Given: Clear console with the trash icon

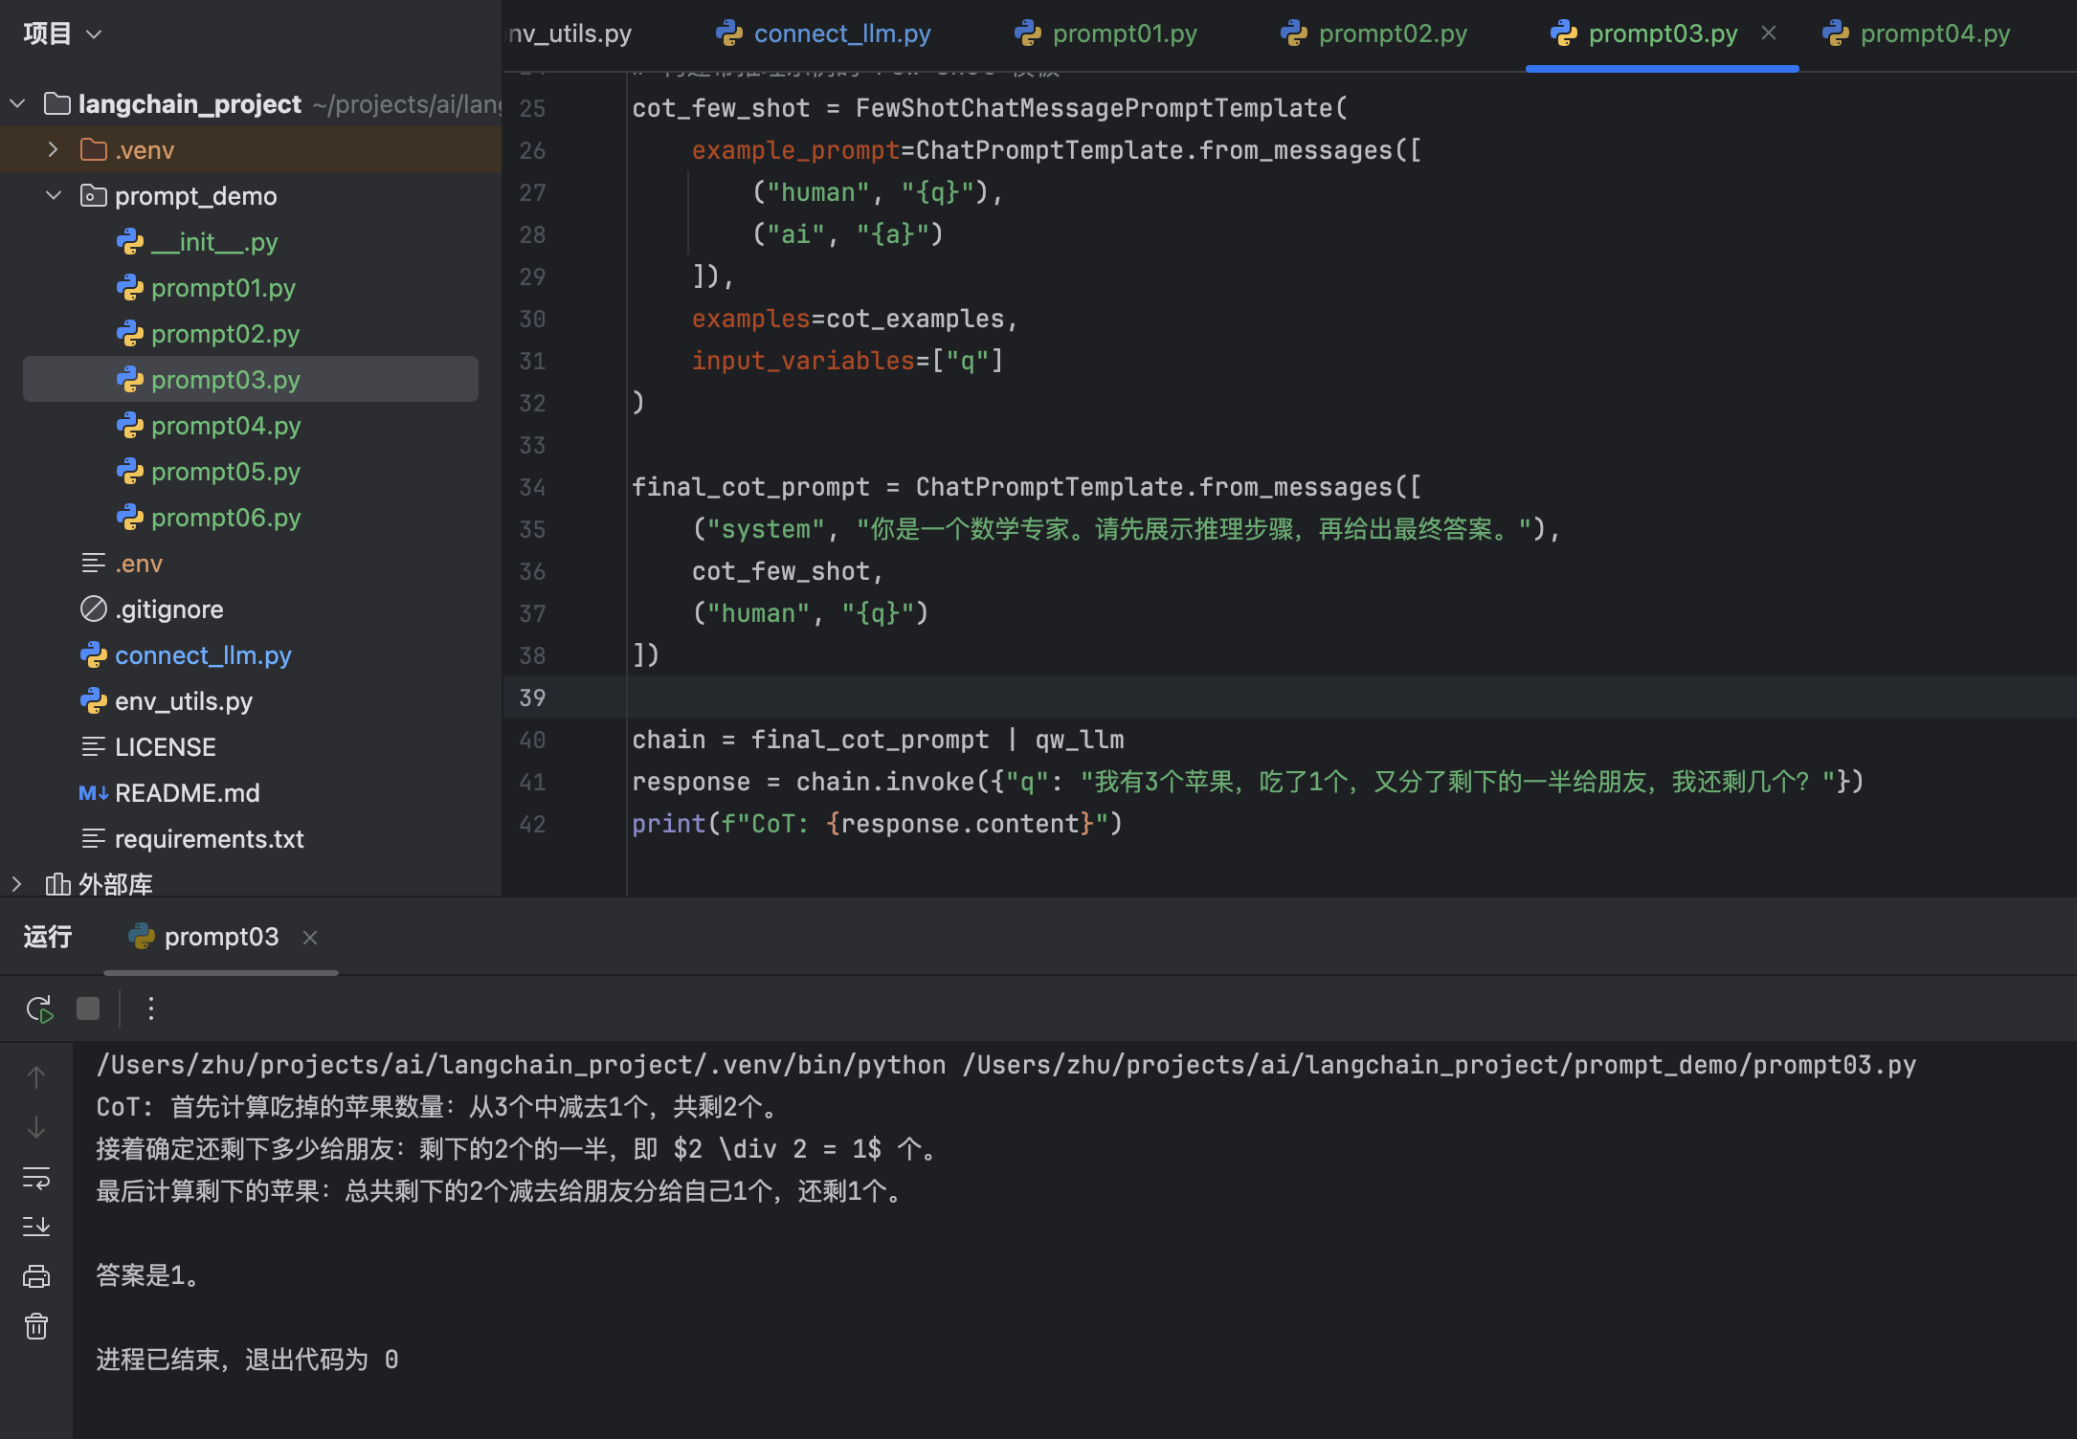Looking at the screenshot, I should [36, 1326].
